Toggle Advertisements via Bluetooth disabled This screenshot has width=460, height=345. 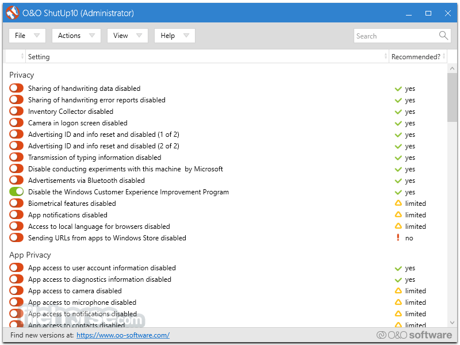16,180
